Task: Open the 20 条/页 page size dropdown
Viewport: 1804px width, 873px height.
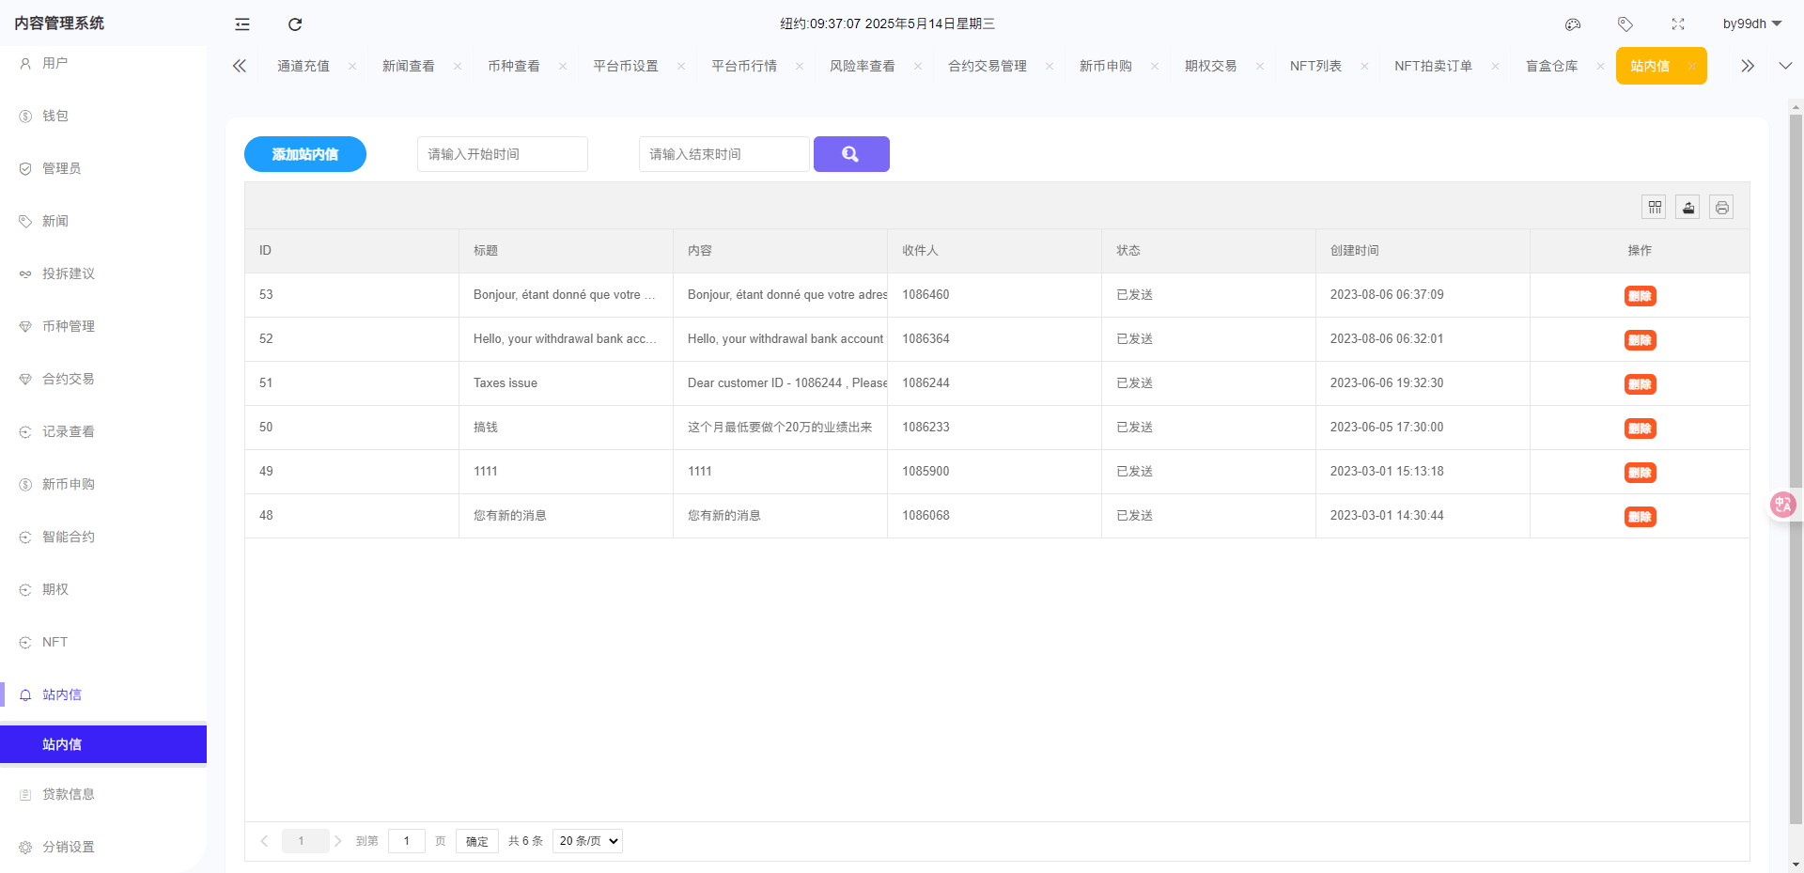Action: 586,841
